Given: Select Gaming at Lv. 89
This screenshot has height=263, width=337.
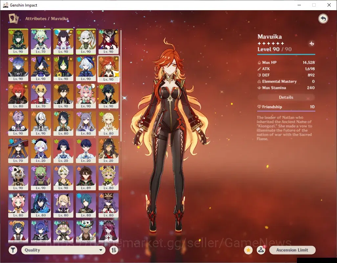Looking at the screenshot, I should pos(86,178).
